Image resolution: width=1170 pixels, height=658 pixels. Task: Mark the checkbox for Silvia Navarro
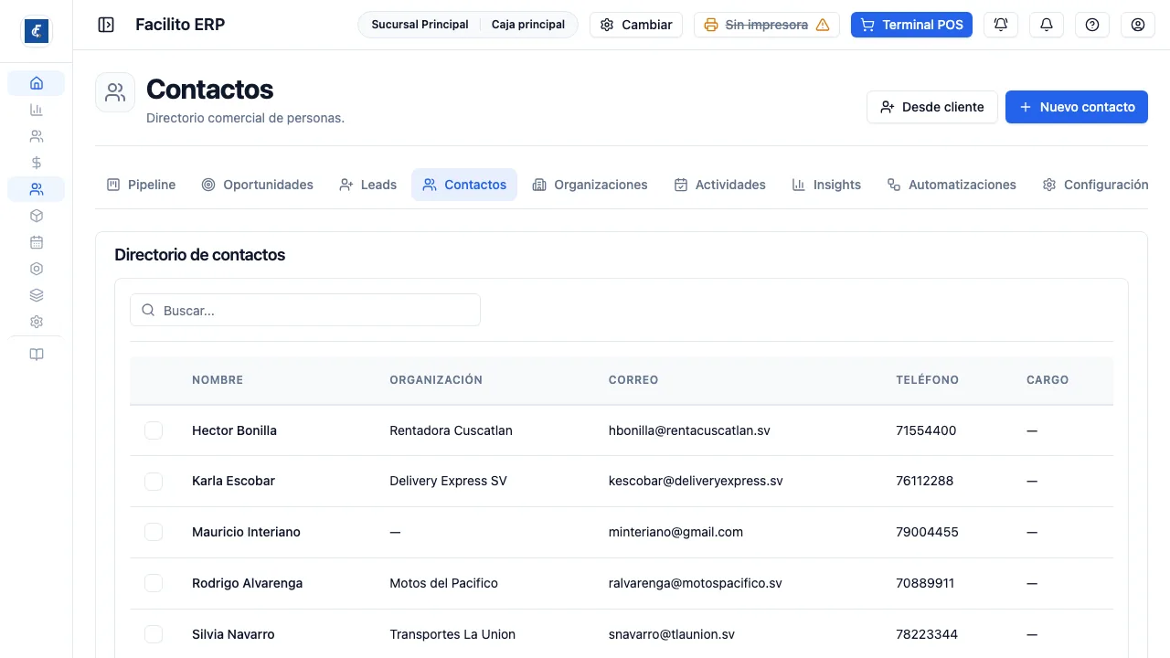(154, 634)
